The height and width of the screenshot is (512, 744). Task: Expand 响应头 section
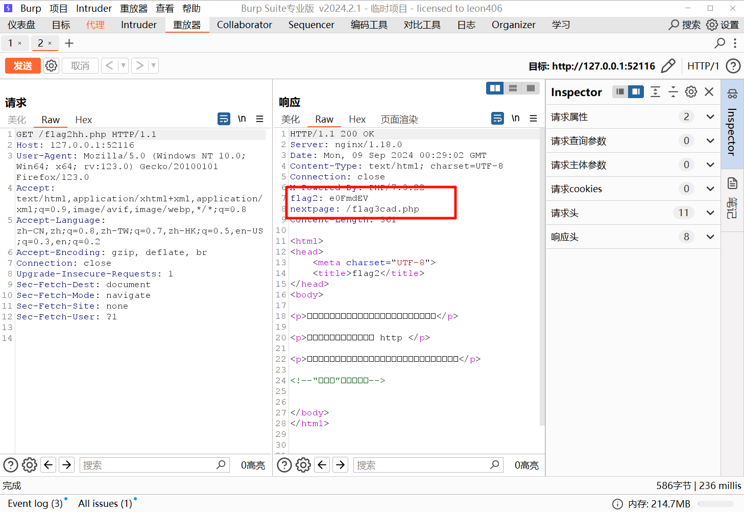pos(710,237)
